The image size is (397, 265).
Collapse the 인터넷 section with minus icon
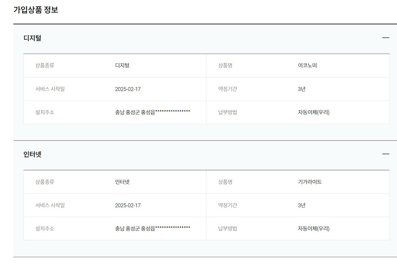point(386,154)
